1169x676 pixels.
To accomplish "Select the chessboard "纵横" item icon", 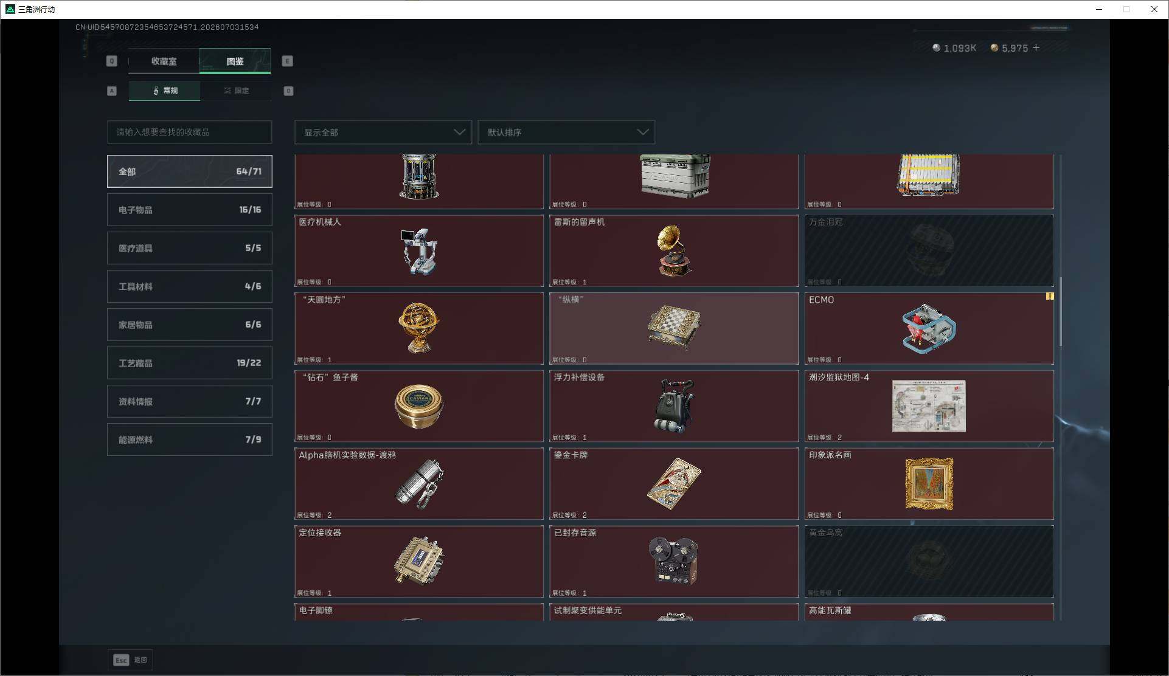I will tap(674, 328).
